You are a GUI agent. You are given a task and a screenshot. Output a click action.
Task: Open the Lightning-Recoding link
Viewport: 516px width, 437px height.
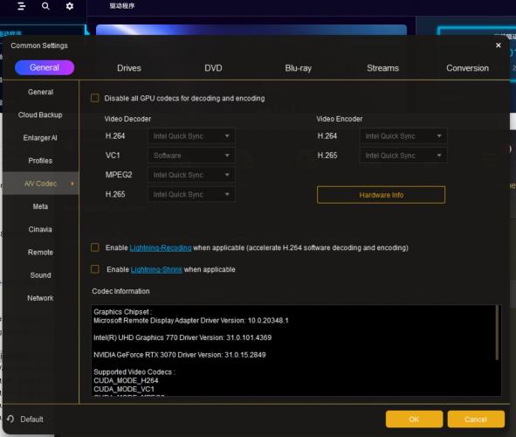[x=161, y=247]
